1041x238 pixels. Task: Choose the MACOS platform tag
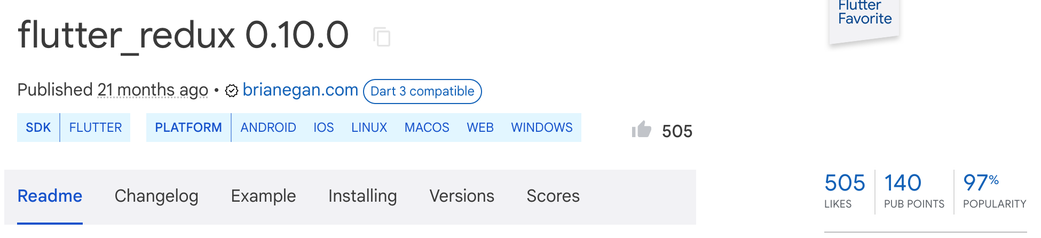427,128
